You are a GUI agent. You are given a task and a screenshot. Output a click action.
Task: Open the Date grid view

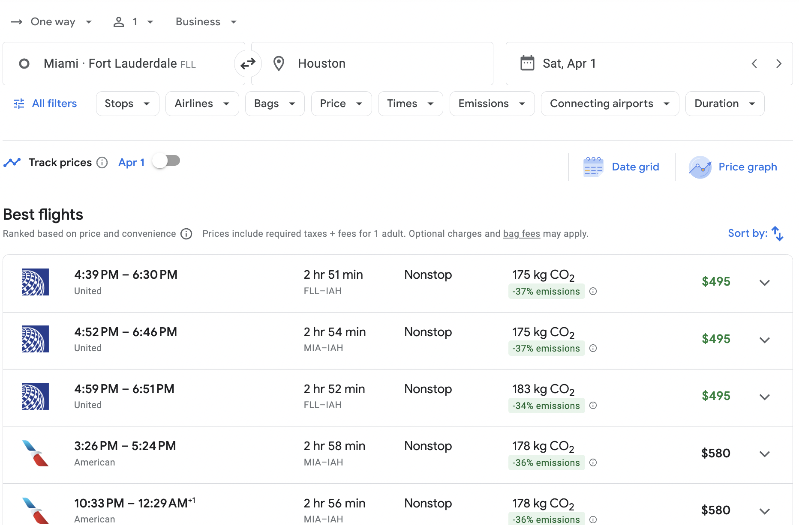click(622, 167)
